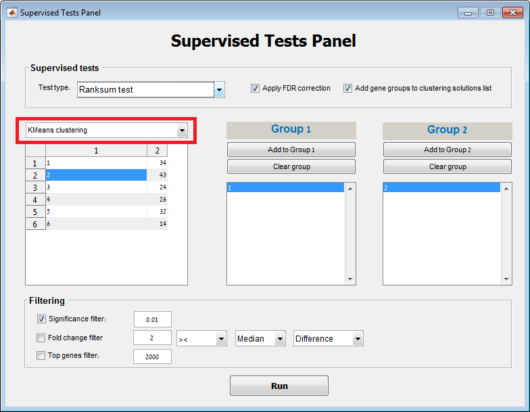
Task: Disable the Significance filter checkbox
Action: 41,319
